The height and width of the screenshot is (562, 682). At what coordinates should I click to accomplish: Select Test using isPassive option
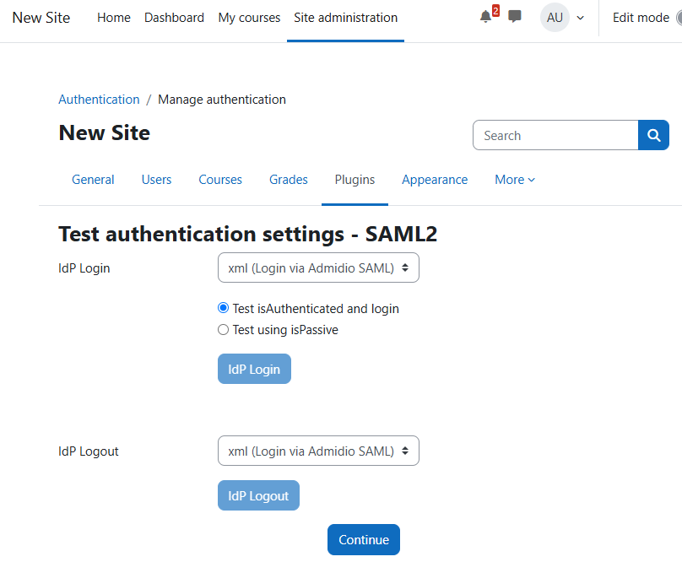click(x=224, y=330)
